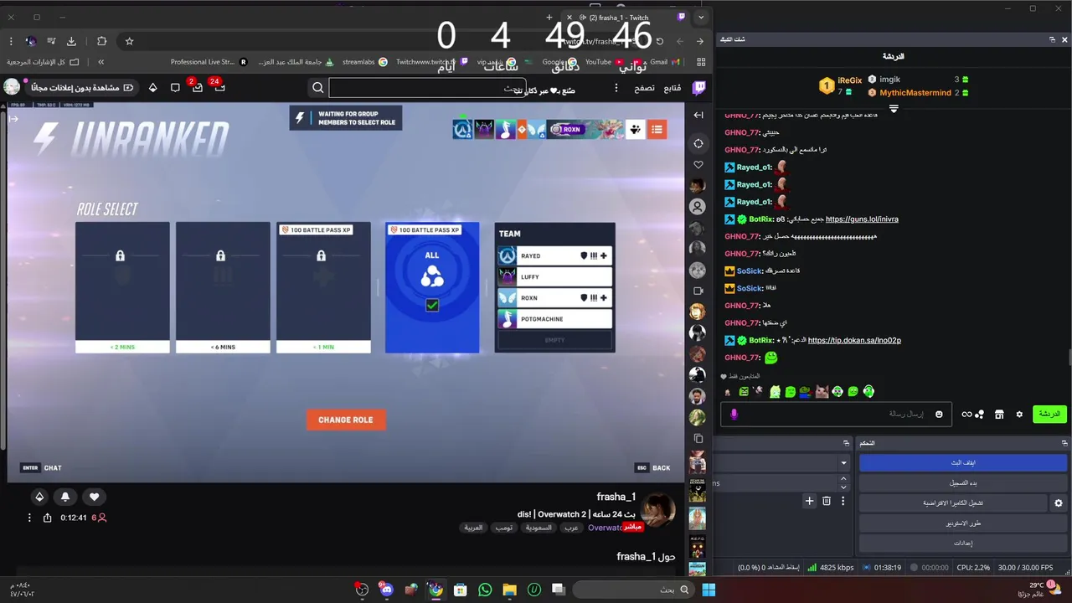Open the browser apps grid icon
This screenshot has height=603, width=1072.
701,62
